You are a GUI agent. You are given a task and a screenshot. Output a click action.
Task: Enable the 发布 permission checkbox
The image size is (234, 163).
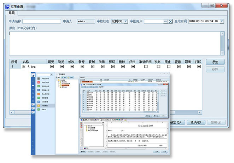click(158, 66)
